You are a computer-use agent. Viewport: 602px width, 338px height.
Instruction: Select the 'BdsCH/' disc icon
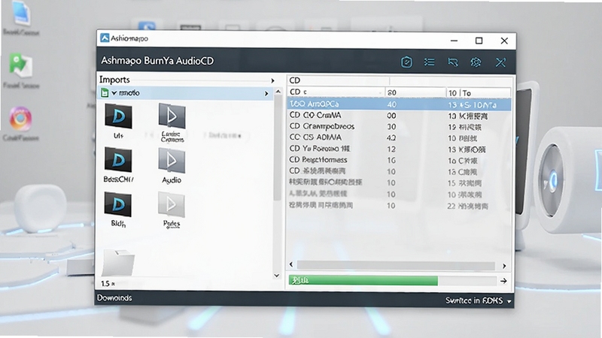[x=118, y=160]
